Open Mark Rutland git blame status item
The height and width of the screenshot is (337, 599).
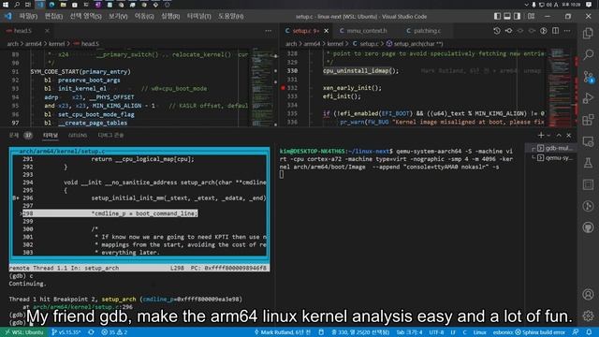pyautogui.click(x=283, y=332)
